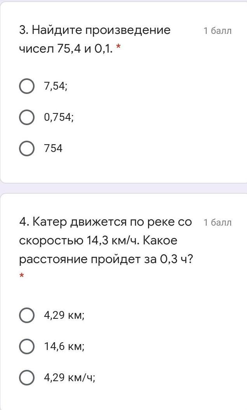Click the label text "14,6 км;"
The width and height of the screenshot is (247, 410).
pyautogui.click(x=64, y=346)
